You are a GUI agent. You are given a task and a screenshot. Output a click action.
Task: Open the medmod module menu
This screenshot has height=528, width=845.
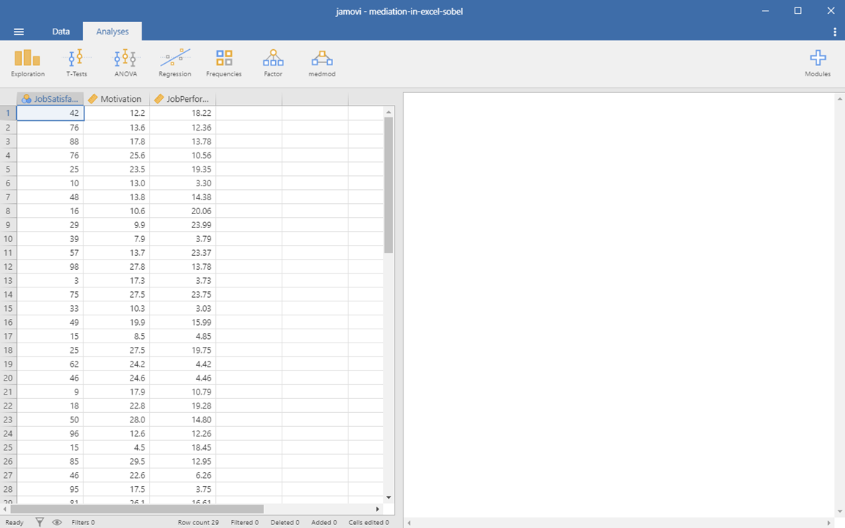point(322,62)
